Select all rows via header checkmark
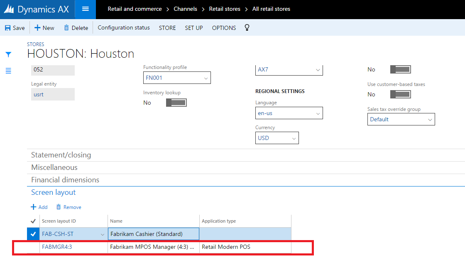The image size is (465, 270). tap(33, 221)
